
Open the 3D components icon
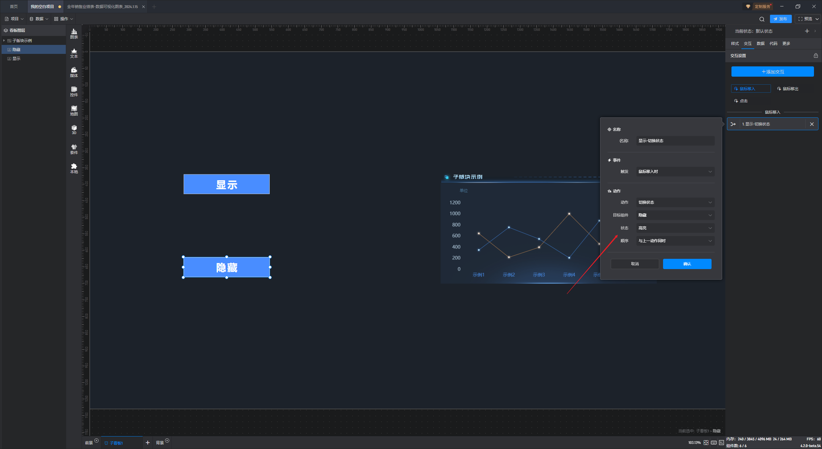pyautogui.click(x=74, y=129)
